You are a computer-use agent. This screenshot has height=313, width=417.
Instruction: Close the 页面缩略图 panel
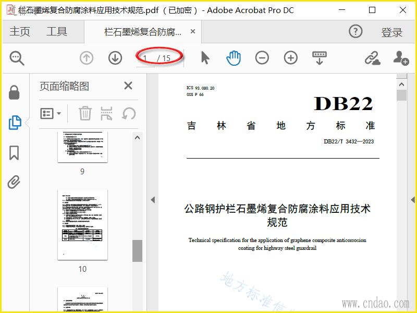click(x=128, y=86)
